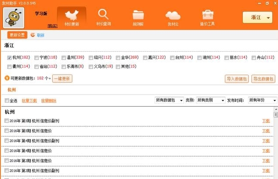Download 2016年第4期杭州信息价副刊
This screenshot has height=179, width=278.
266,141
